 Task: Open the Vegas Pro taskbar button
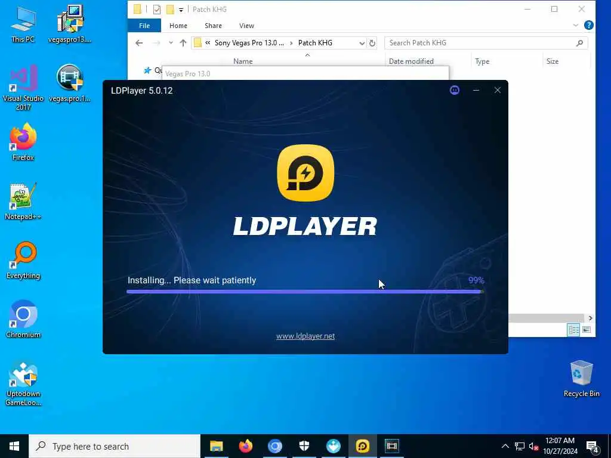pos(391,446)
